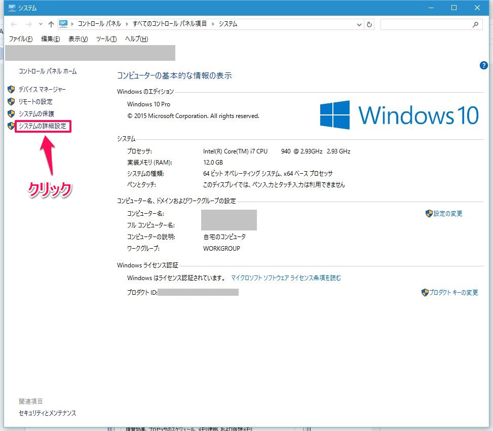This screenshot has width=493, height=431.
Task: Open Remote settings link (リモートの設定)
Action: pyautogui.click(x=35, y=101)
